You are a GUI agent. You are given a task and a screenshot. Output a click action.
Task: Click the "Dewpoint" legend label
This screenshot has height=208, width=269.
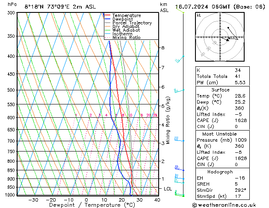pos(122,19)
